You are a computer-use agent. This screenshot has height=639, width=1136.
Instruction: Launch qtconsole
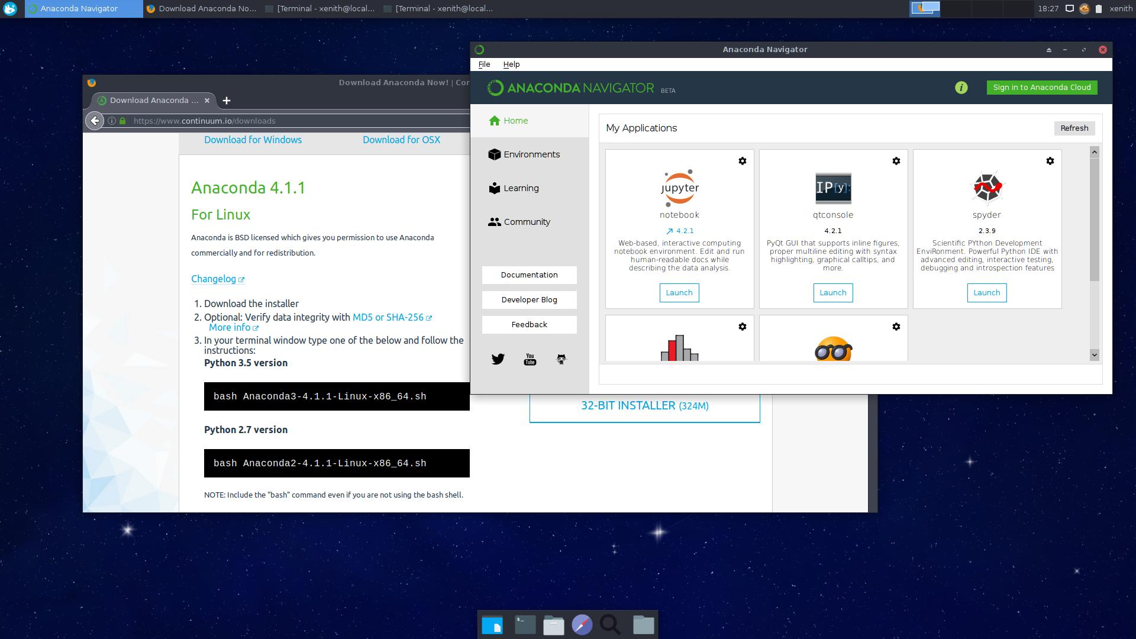pyautogui.click(x=833, y=293)
